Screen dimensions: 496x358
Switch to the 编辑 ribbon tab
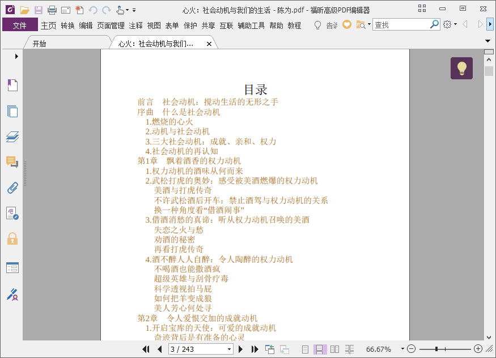tap(86, 25)
